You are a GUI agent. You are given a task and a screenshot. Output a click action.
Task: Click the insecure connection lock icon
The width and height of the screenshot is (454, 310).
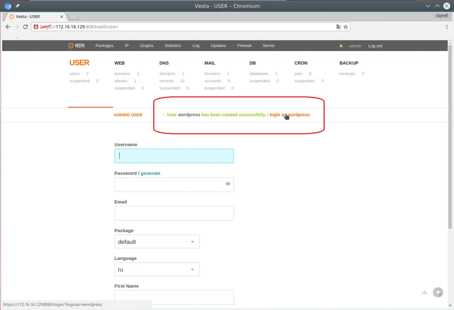(x=36, y=27)
